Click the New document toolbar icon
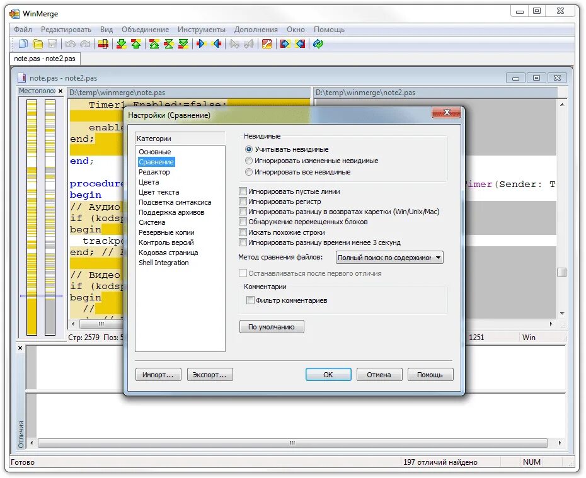586x478 pixels. pos(23,44)
